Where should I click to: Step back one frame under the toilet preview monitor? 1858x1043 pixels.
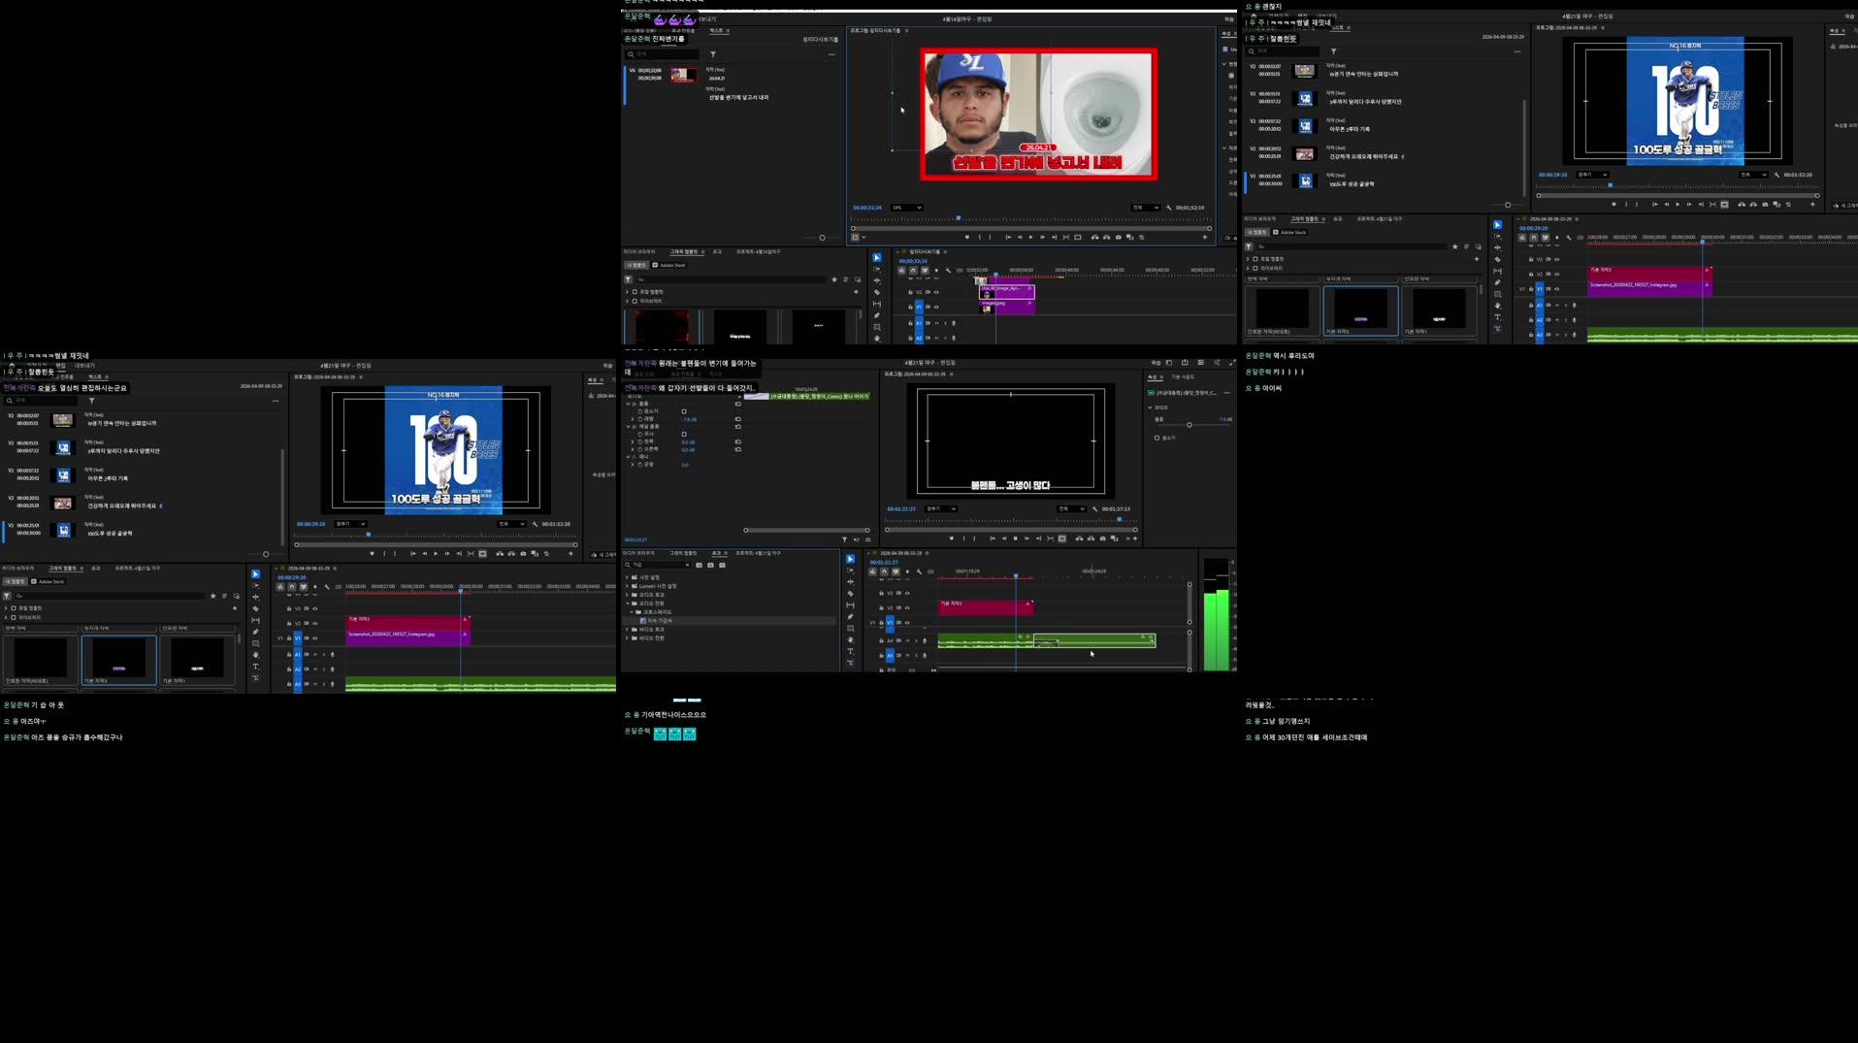1020,238
